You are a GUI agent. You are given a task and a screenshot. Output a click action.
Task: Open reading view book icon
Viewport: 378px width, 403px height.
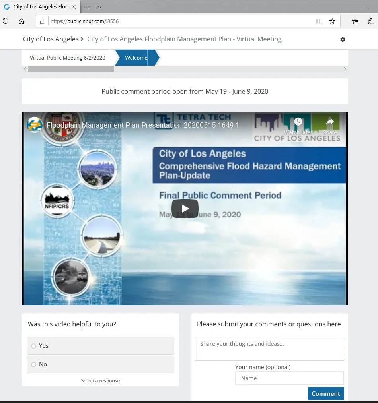319,21
